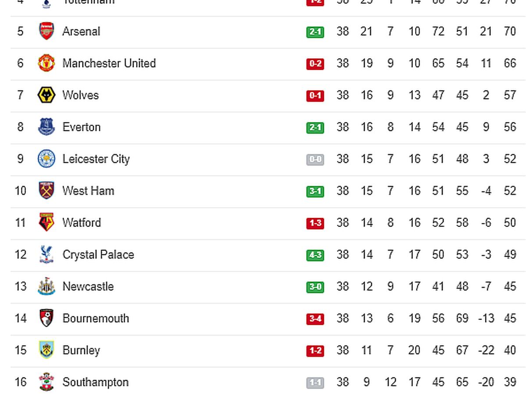The image size is (526, 395).
Task: Click the Manchester United crest icon
Action: pos(46,63)
